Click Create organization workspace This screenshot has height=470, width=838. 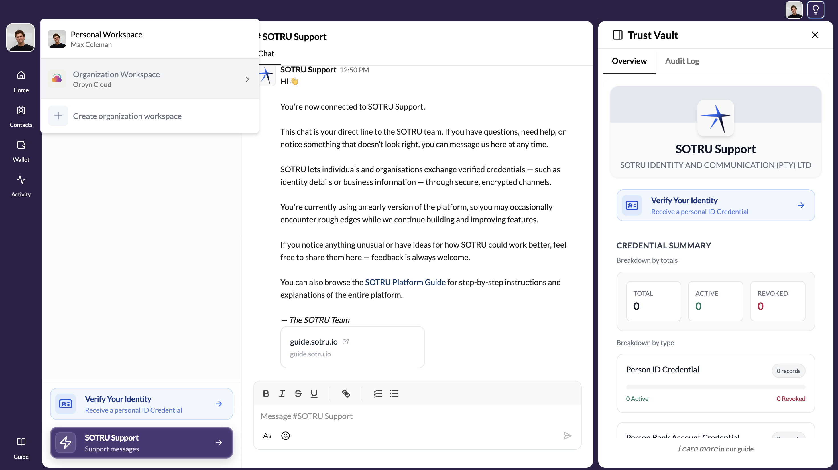(x=150, y=116)
